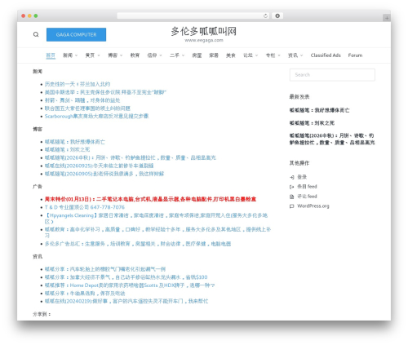
Task: Click the browser download circle icon
Action: click(x=277, y=15)
